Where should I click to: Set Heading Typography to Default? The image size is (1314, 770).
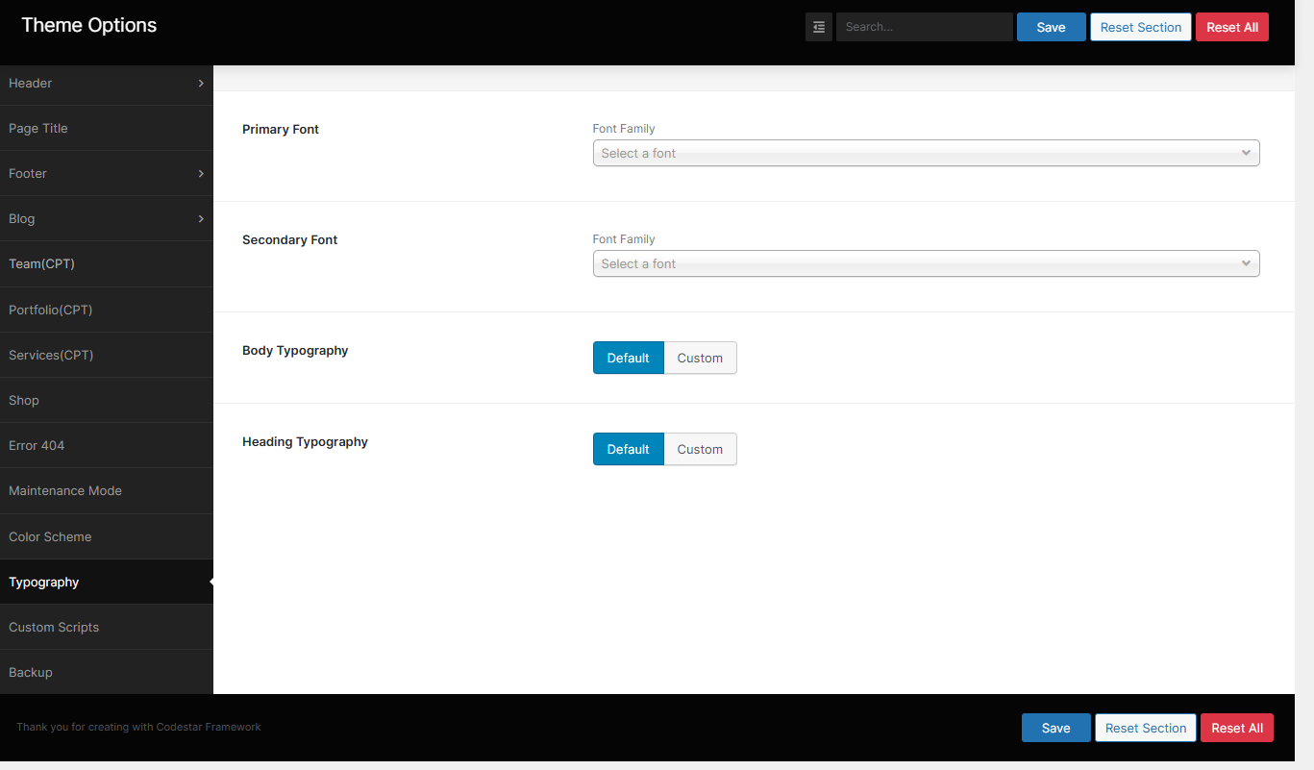[628, 449]
